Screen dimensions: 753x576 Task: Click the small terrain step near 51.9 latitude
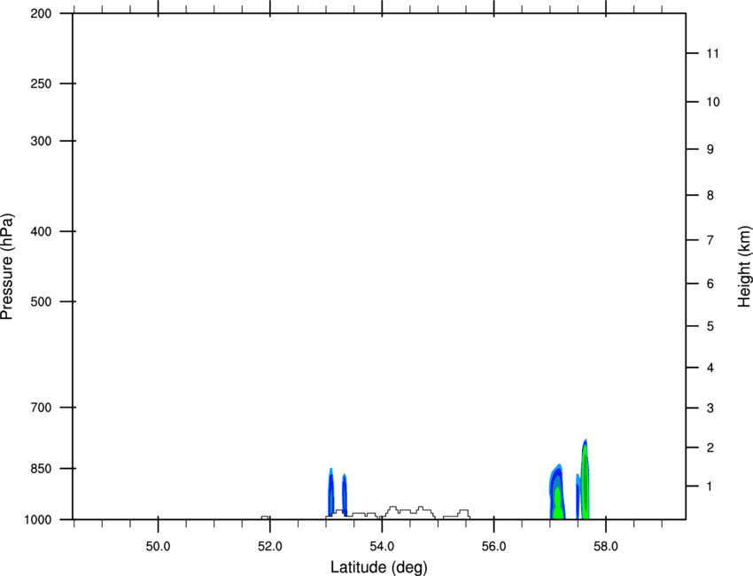(x=265, y=518)
